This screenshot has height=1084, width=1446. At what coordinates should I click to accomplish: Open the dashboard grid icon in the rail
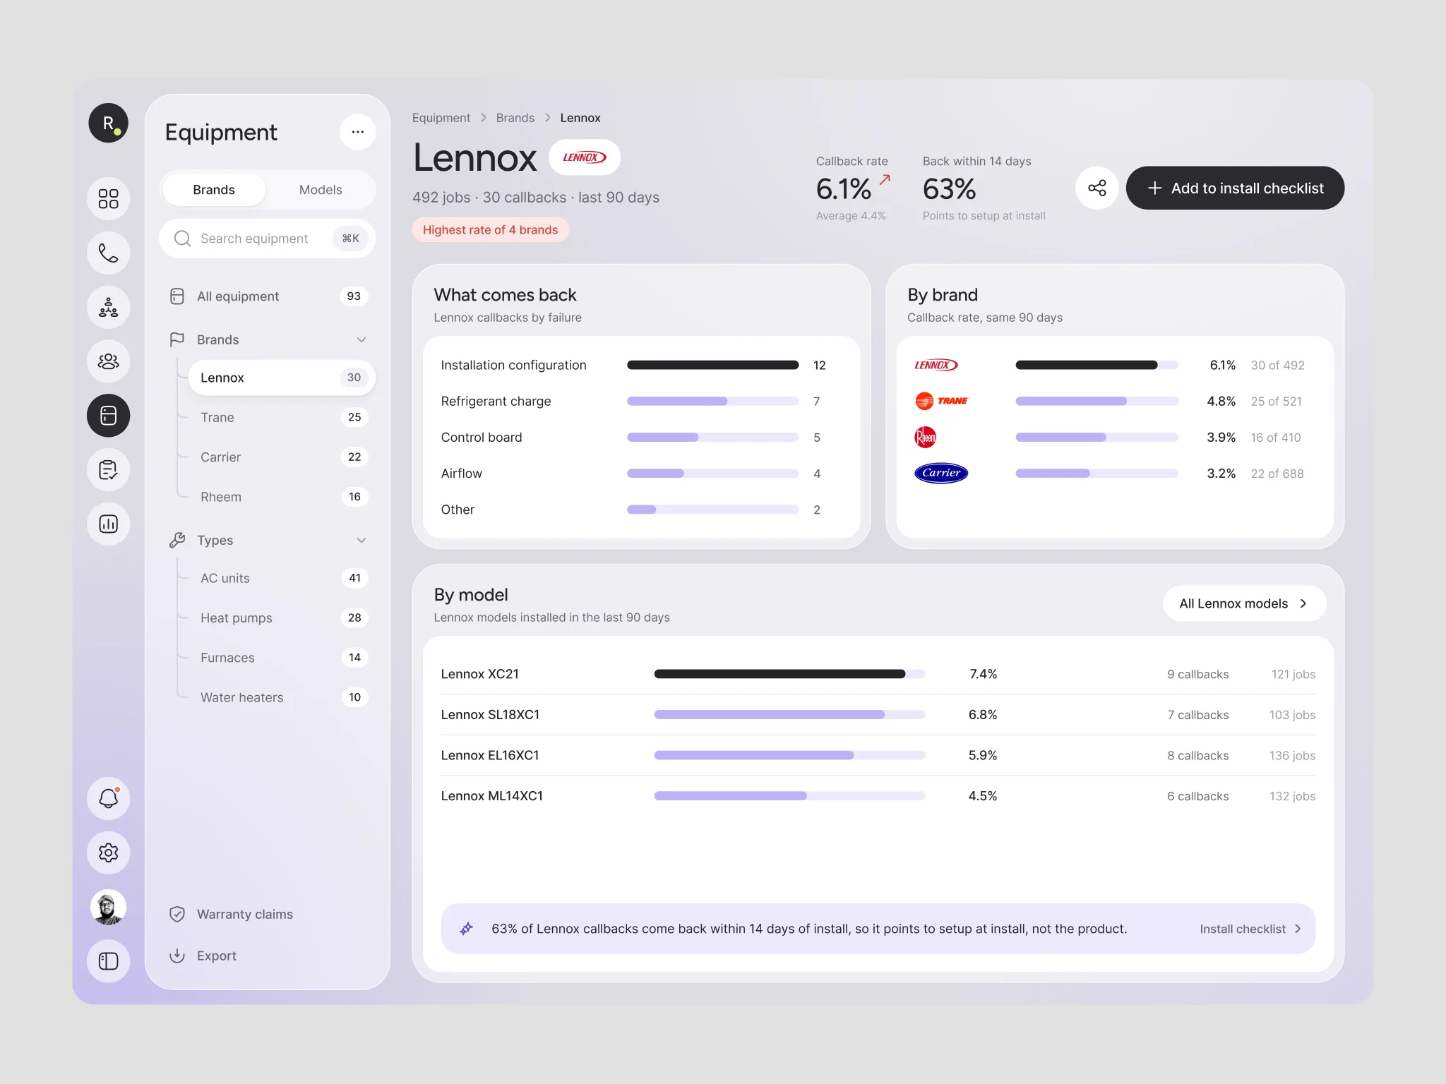pos(108,198)
